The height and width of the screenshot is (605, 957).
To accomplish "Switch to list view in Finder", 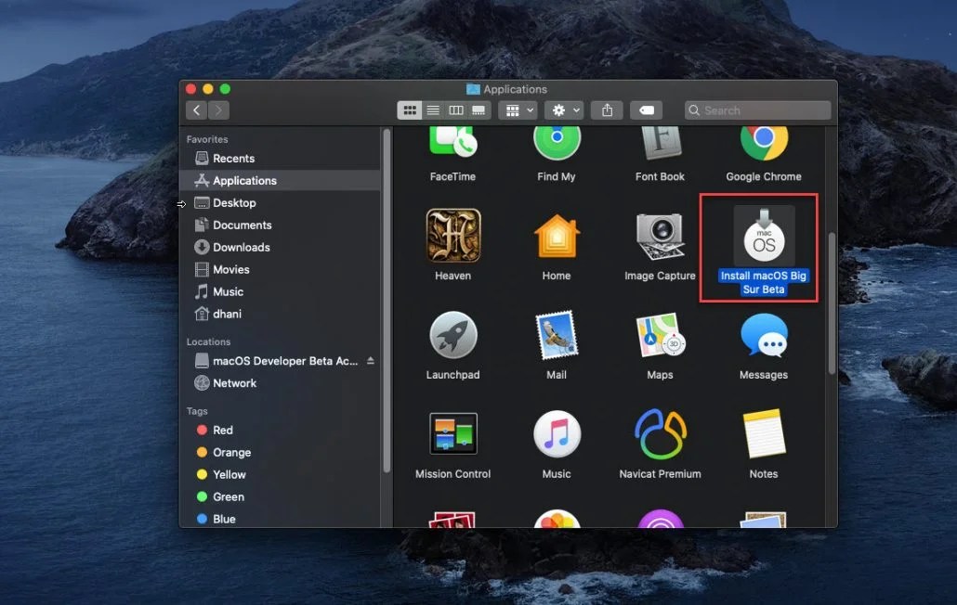I will click(433, 109).
